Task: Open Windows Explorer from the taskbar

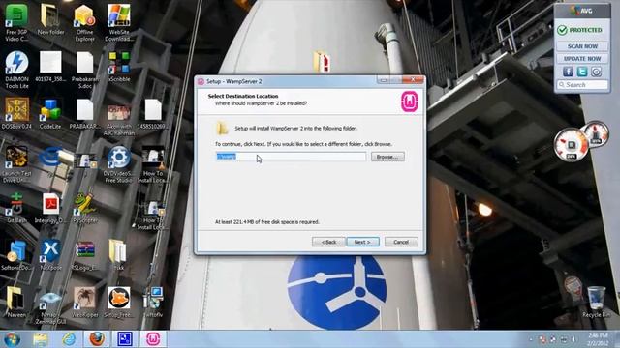Action: pyautogui.click(x=41, y=339)
